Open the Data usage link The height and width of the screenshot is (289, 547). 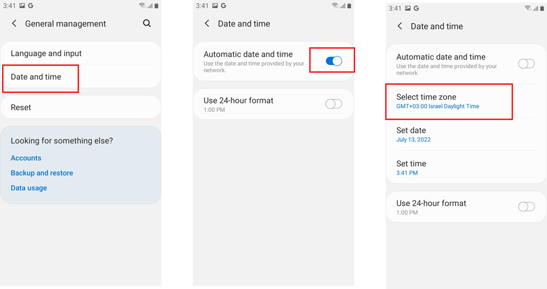[29, 188]
